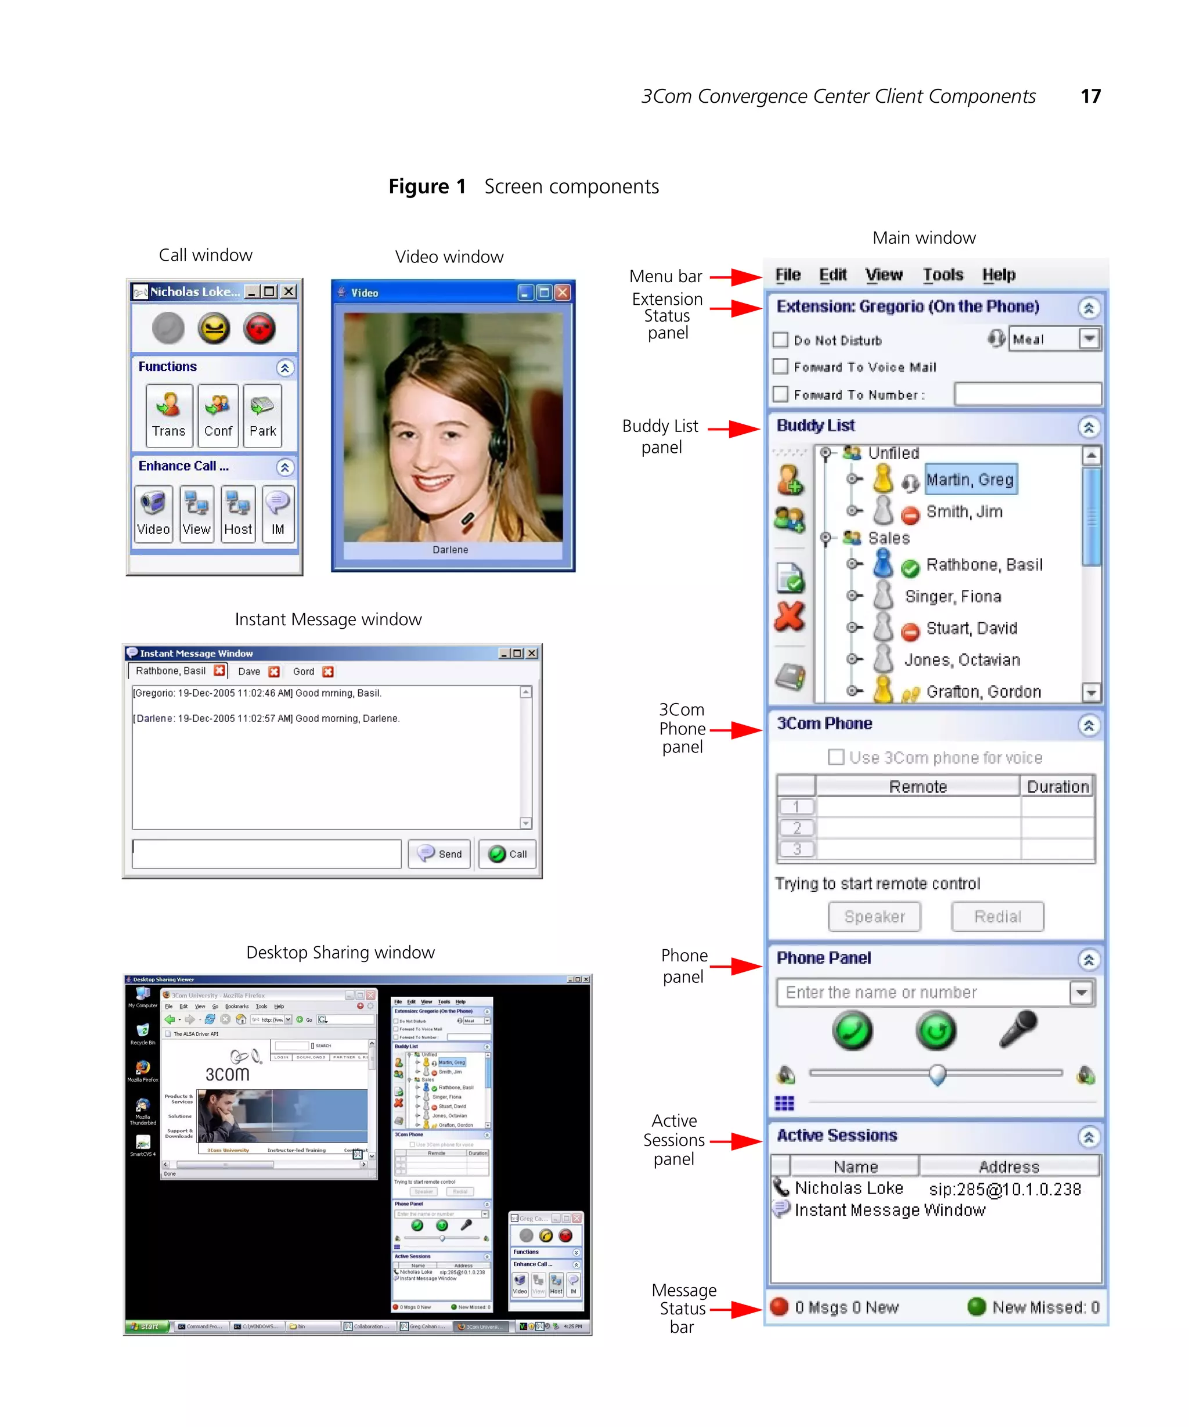The image size is (1189, 1427).
Task: Click the red X delete buddy icon
Action: click(790, 617)
